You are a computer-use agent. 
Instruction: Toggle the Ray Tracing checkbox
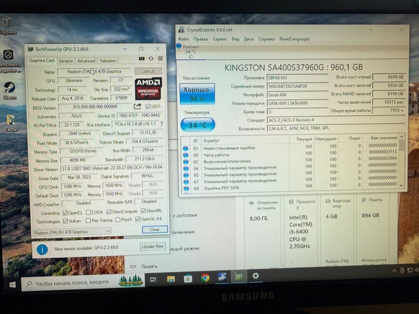click(x=88, y=221)
